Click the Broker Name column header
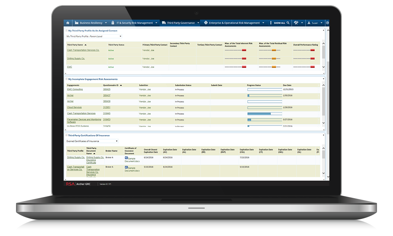Image resolution: width=393 pixels, height=236 pixels. point(112,151)
